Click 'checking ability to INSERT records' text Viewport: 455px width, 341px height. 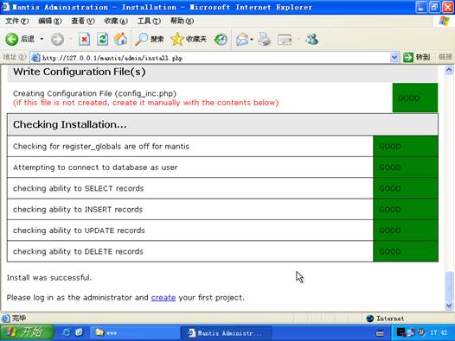coord(78,209)
